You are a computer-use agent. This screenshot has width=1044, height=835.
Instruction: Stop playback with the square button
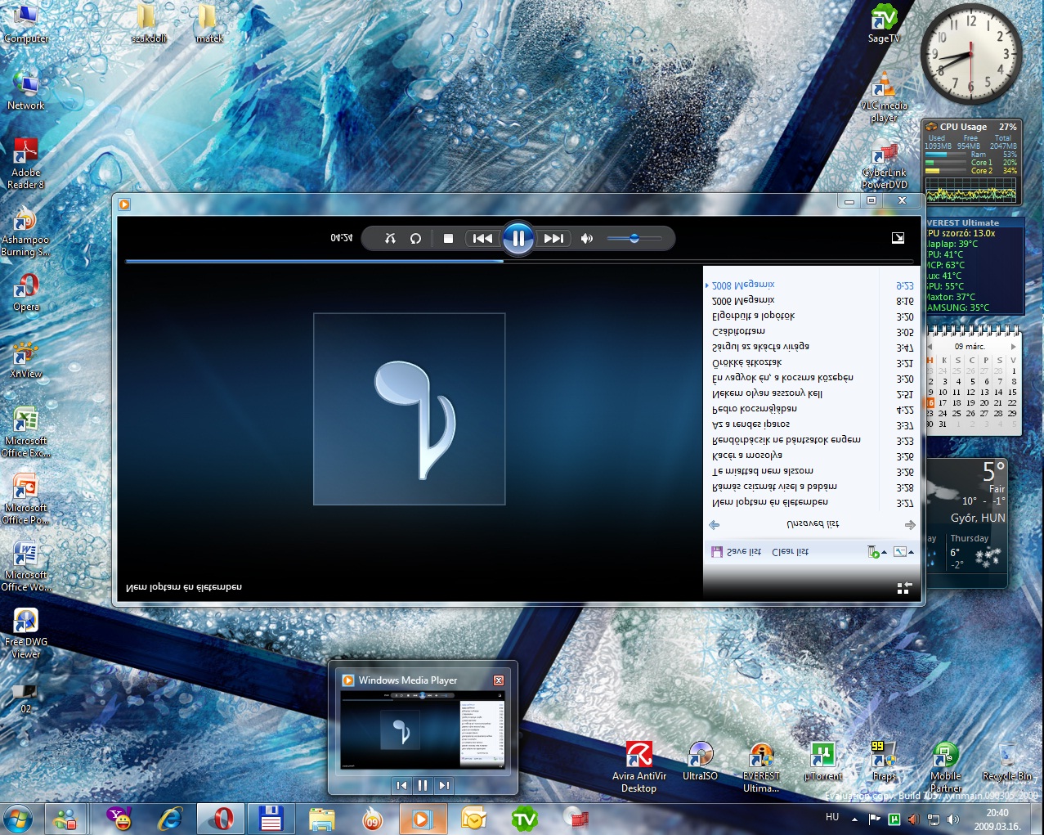click(x=448, y=238)
